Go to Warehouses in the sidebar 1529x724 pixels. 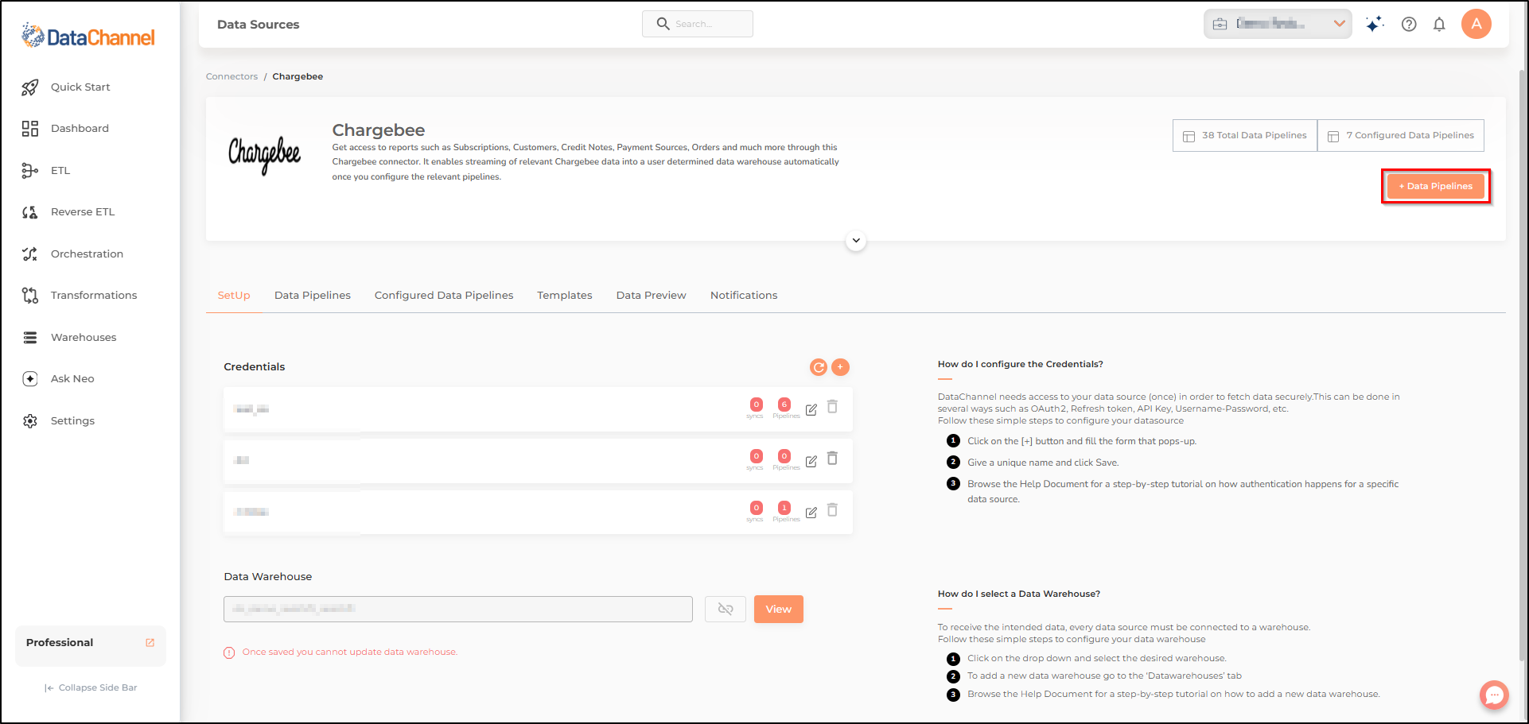click(x=84, y=338)
